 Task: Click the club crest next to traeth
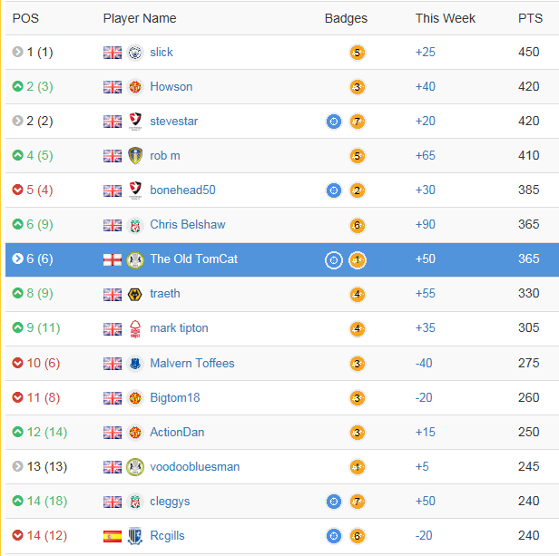pyautogui.click(x=135, y=294)
